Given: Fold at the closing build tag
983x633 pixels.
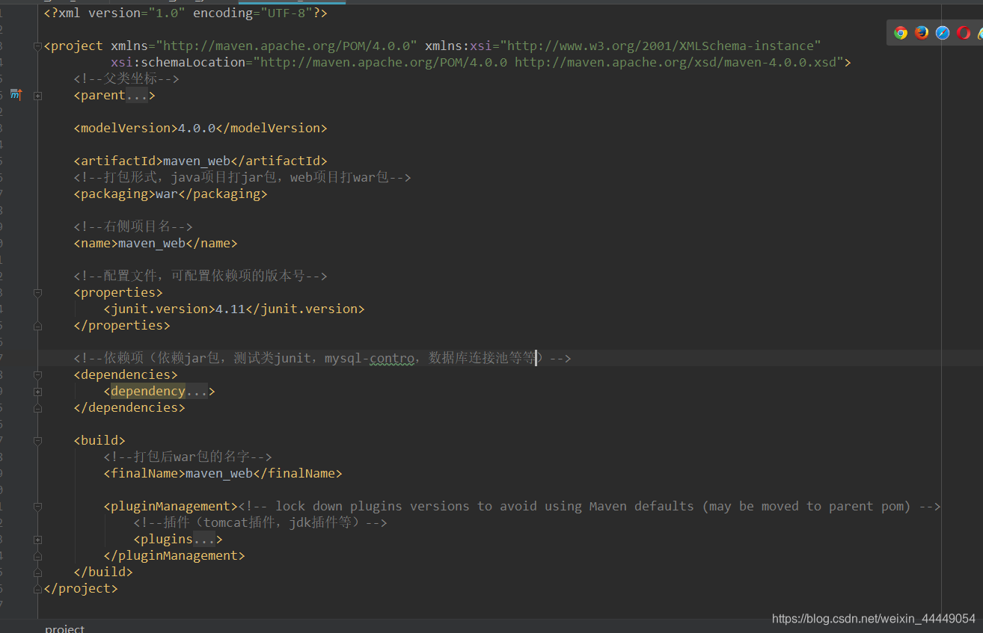Looking at the screenshot, I should (37, 572).
